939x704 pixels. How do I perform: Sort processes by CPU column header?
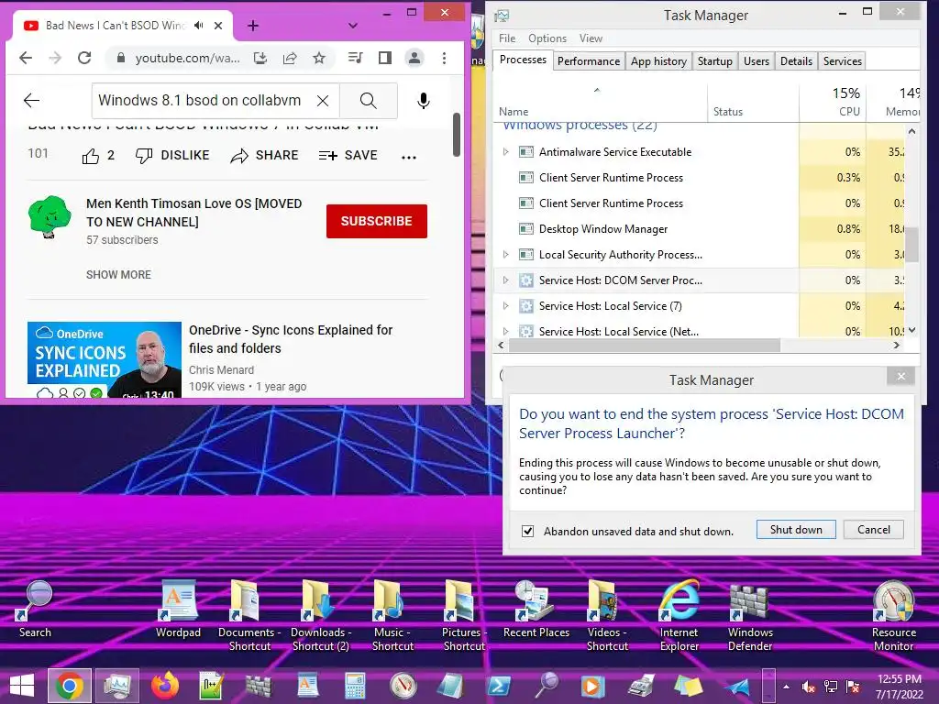click(x=833, y=102)
